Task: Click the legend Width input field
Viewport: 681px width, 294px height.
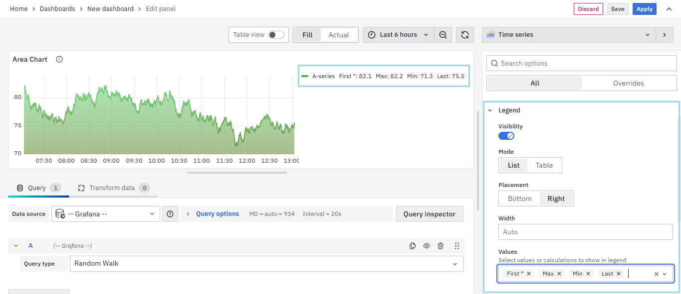Action: 585,232
